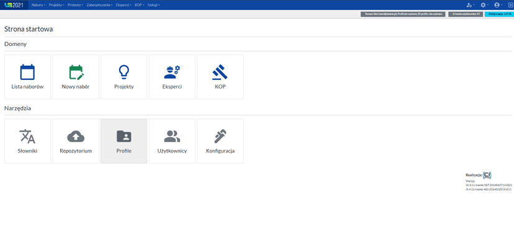This screenshot has height=240, width=514.
Task: Open the account avatar dropdown
Action: click(x=498, y=5)
